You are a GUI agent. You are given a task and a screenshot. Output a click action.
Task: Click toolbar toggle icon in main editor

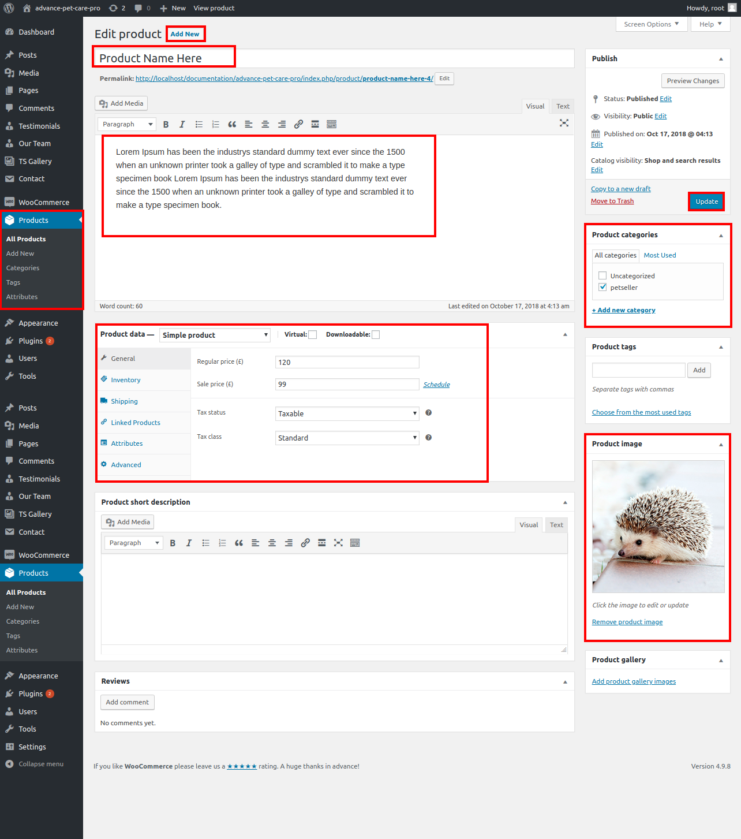pyautogui.click(x=331, y=124)
